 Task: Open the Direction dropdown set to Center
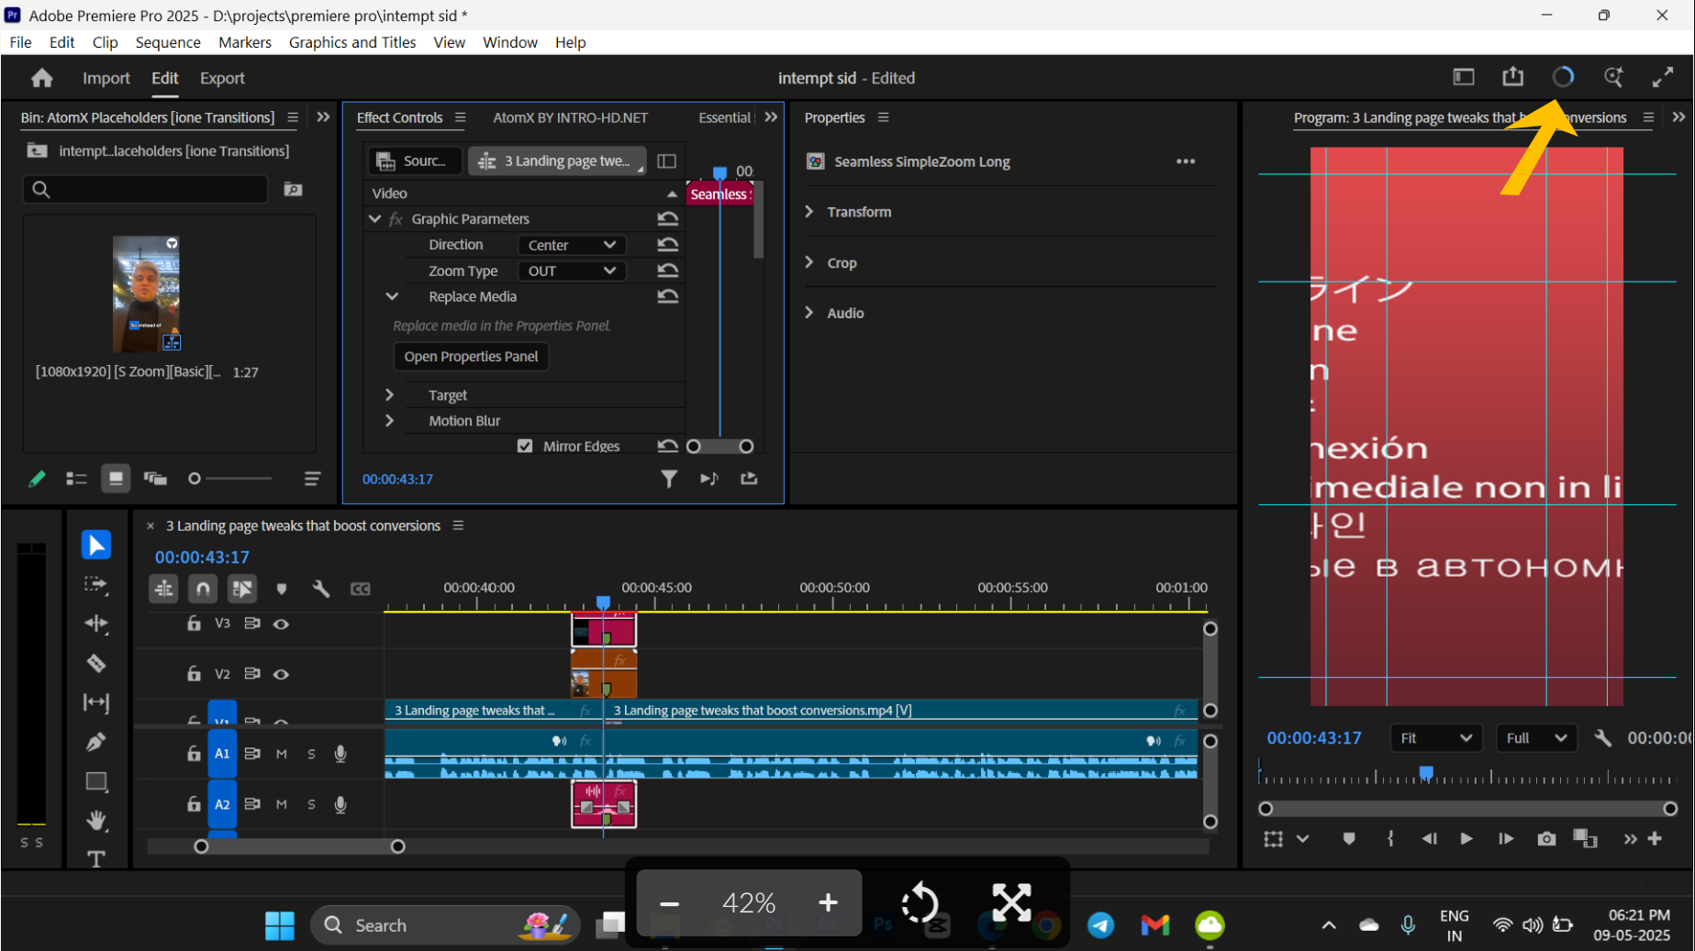coord(571,245)
